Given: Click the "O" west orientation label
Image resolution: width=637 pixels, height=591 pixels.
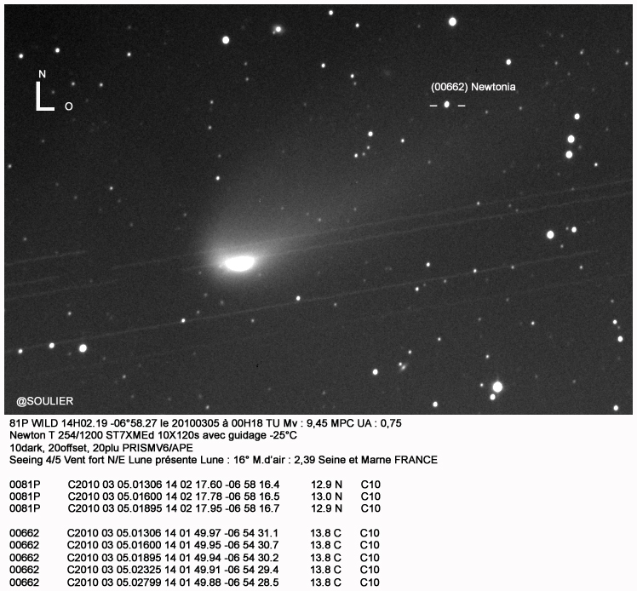Looking at the screenshot, I should click(69, 106).
